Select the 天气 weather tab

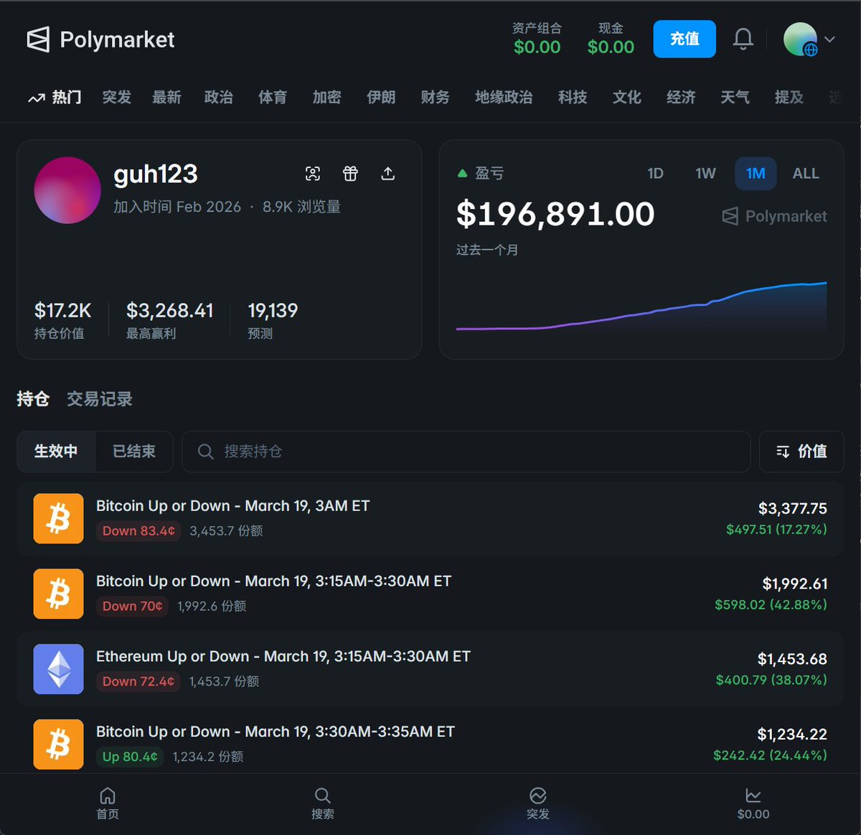735,97
